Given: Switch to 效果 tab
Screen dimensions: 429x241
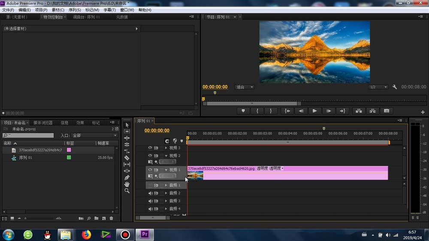Looking at the screenshot, I should [80, 123].
